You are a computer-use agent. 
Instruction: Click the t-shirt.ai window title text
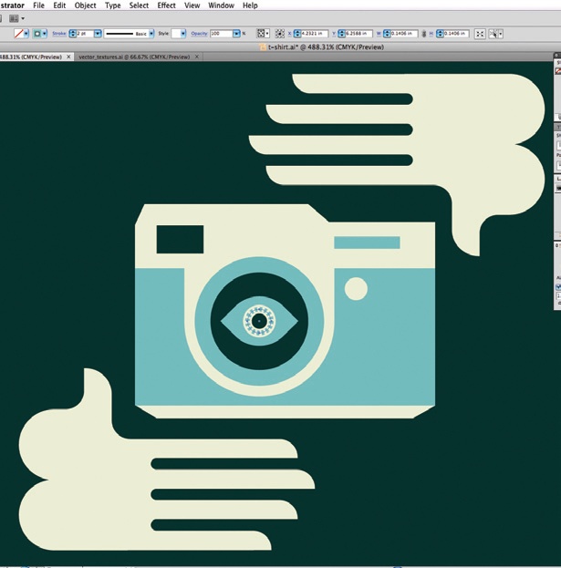pyautogui.click(x=327, y=47)
